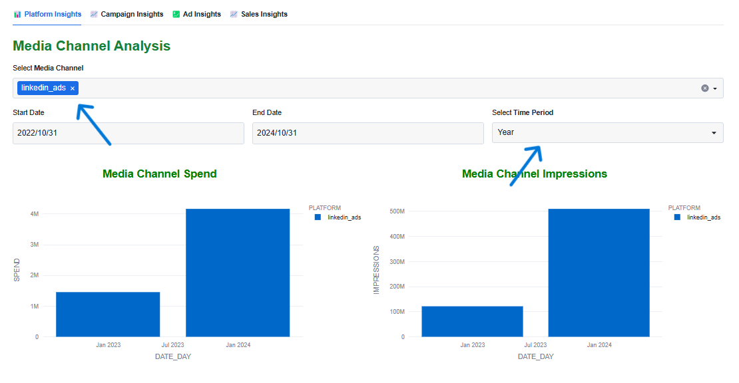Screen dimensions: 739x383
Task: Open the Select Time Period dropdown
Action: [607, 133]
